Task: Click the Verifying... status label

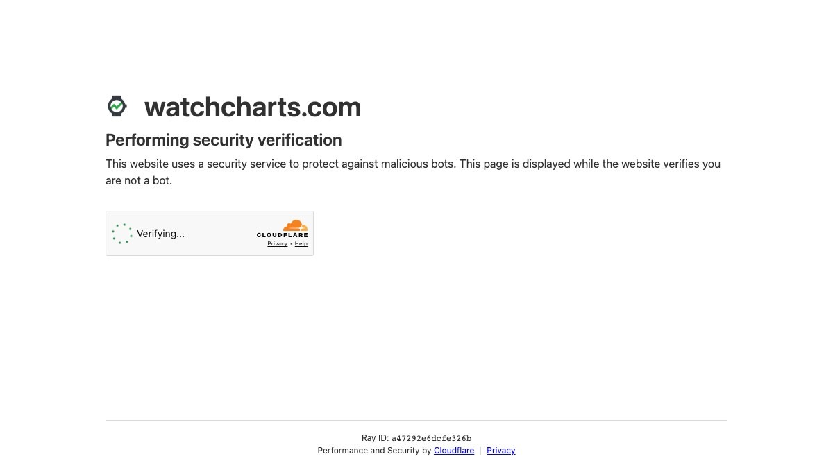Action: (x=160, y=234)
